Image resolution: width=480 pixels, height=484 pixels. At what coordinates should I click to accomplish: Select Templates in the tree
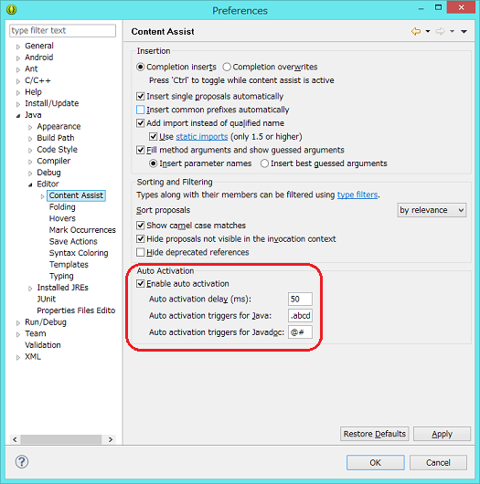tap(69, 265)
